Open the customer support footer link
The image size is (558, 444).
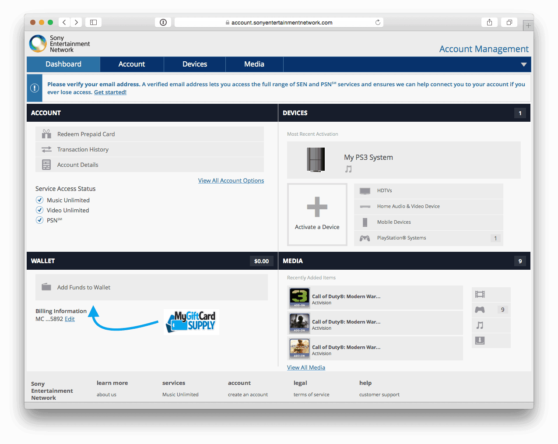pos(379,395)
